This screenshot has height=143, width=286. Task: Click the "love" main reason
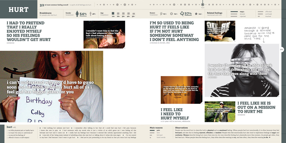click(x=158, y=133)
